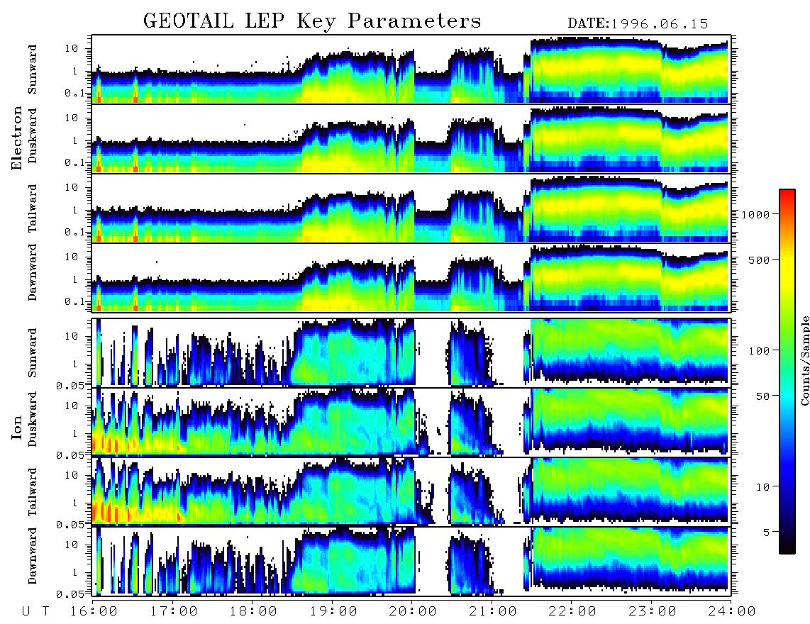Select the "Tailward" label of the Ion group

pos(33,492)
